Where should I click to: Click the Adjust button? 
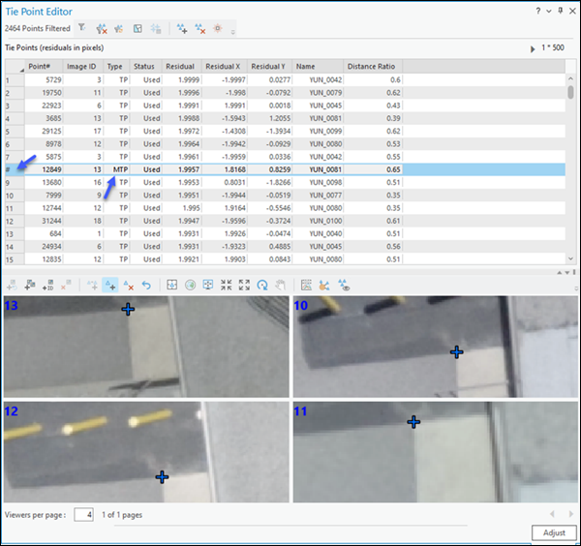pyautogui.click(x=554, y=532)
